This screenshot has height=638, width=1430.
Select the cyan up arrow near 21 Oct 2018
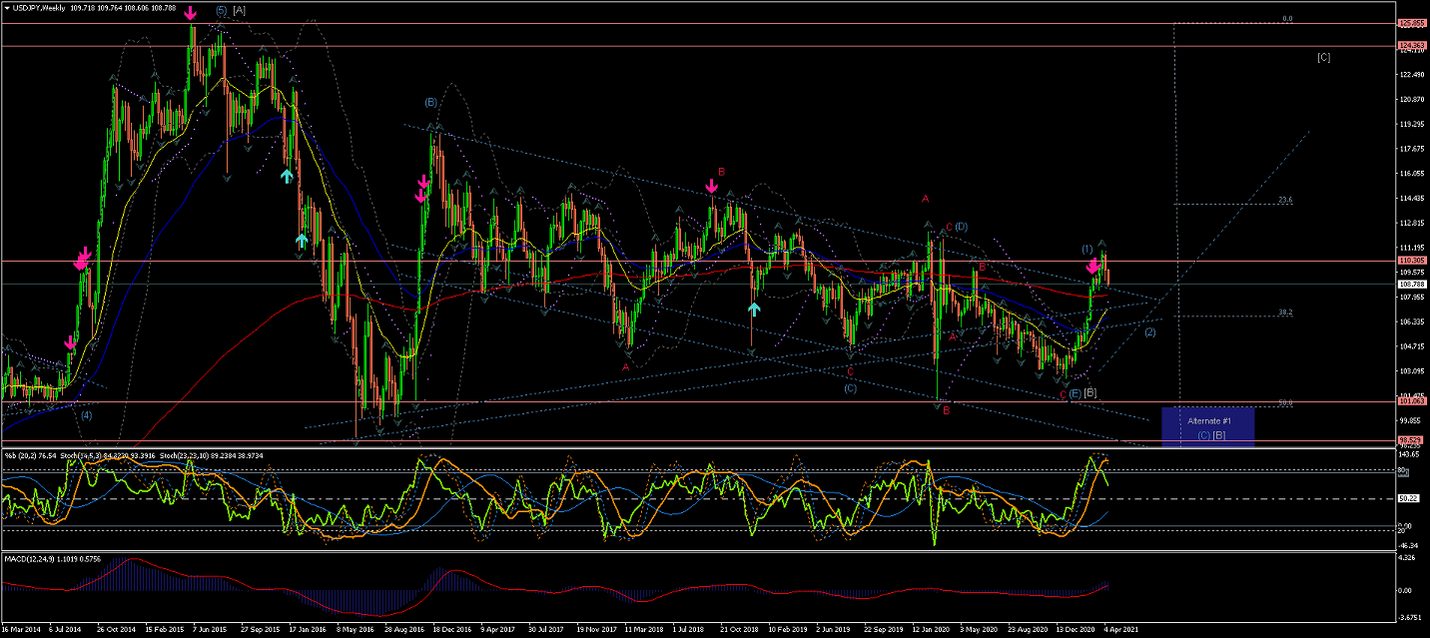click(x=754, y=309)
